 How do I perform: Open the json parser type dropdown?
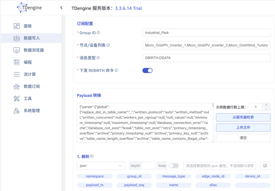click(x=101, y=166)
